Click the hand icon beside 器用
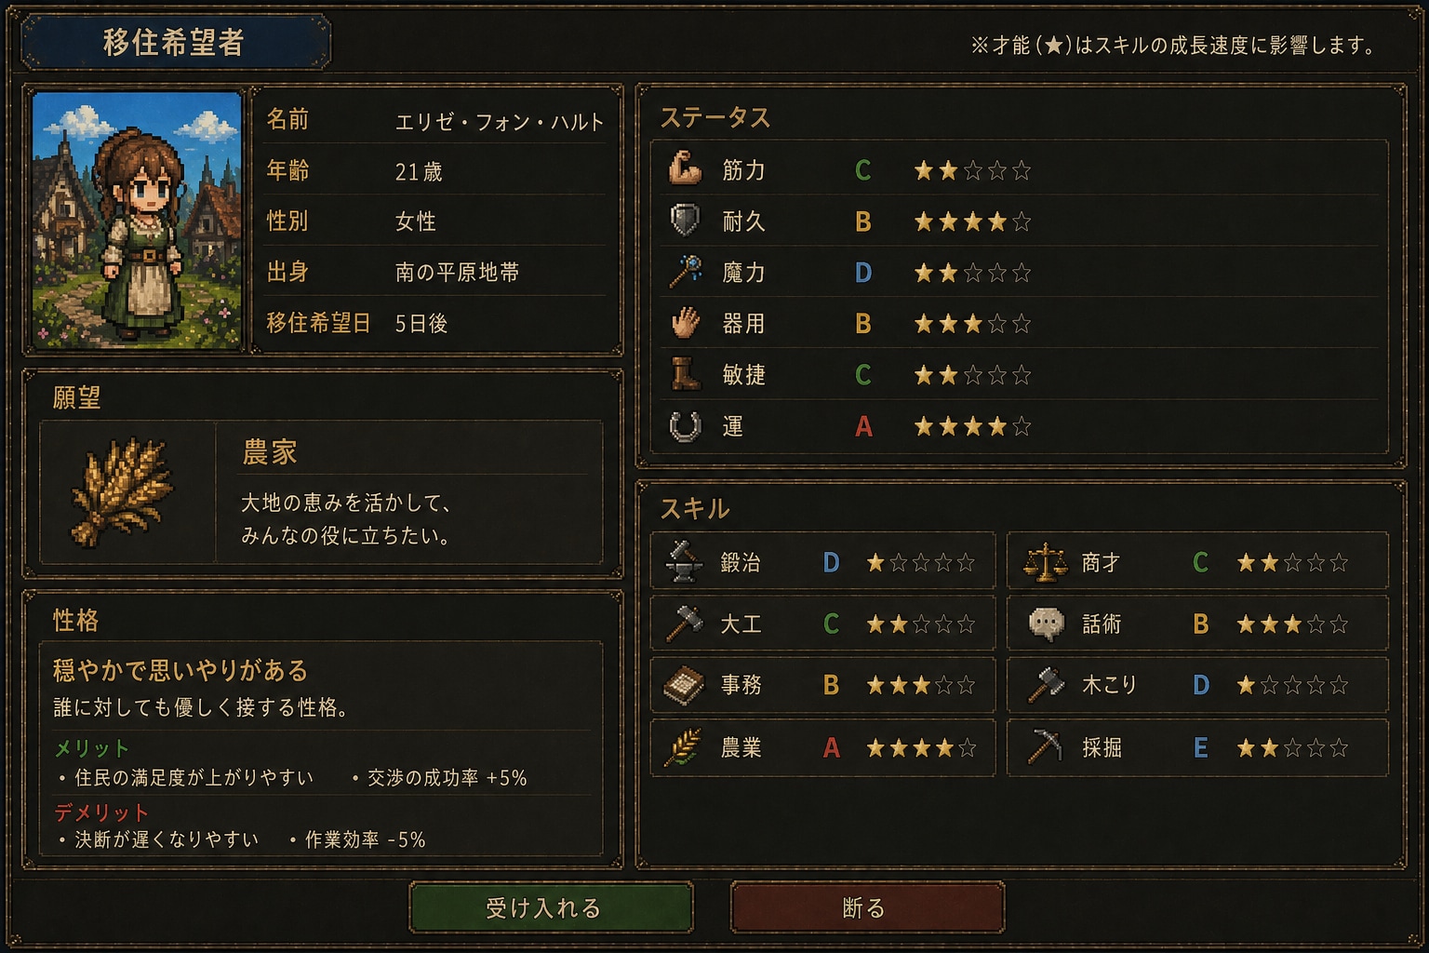Viewport: 1429px width, 953px height. (686, 323)
